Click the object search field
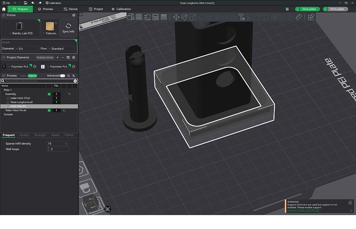The height and width of the screenshot is (229, 356). (39, 81)
